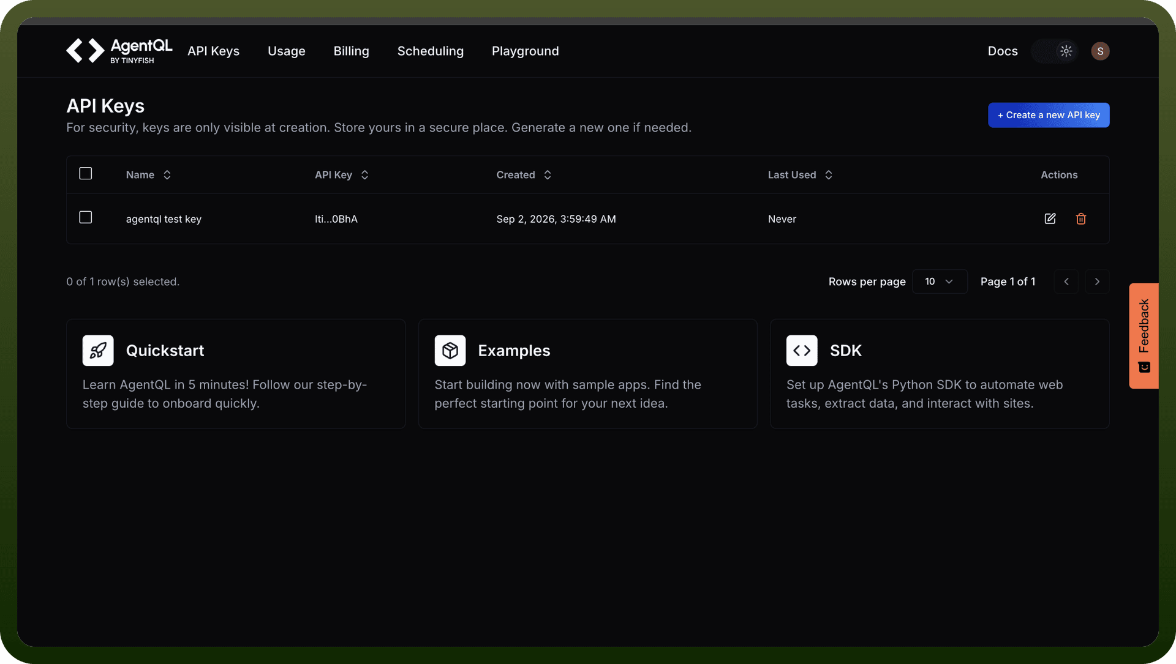Open the Rows per page dropdown

tap(940, 282)
